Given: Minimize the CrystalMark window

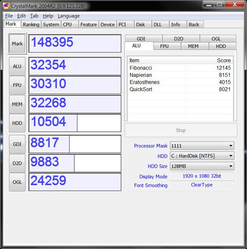Looking at the screenshot, I should pos(209,5).
